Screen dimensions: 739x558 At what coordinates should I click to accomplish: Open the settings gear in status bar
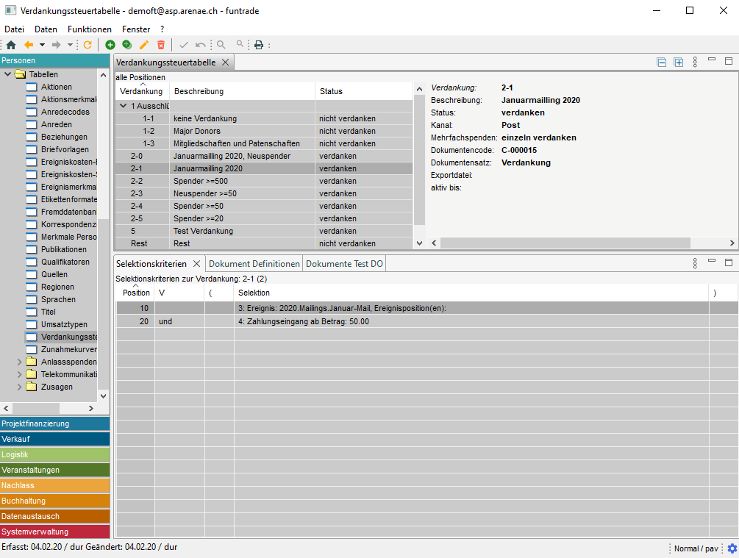[732, 548]
